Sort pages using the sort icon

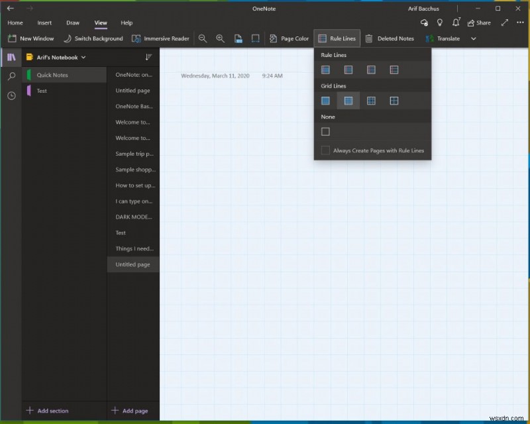tap(148, 58)
